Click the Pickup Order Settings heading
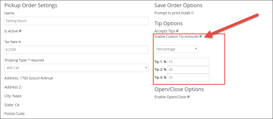Viewport: 273px width, 119px height. click(31, 5)
